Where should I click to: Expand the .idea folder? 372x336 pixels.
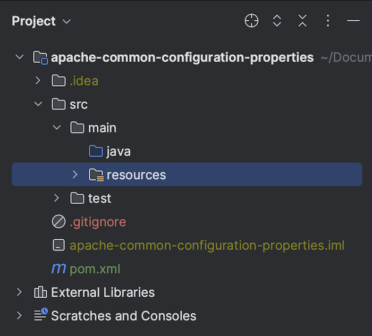coord(38,81)
